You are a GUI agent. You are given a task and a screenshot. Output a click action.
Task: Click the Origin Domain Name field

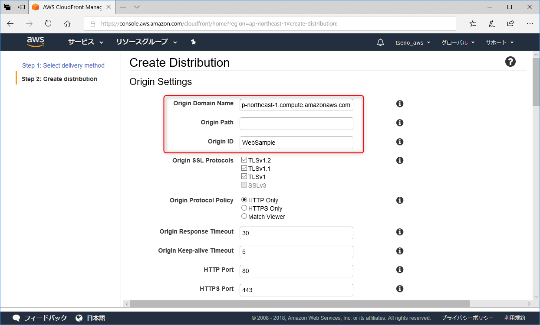pyautogui.click(x=296, y=105)
